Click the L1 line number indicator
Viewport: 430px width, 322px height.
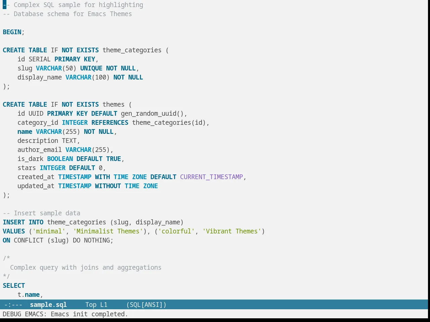click(104, 305)
